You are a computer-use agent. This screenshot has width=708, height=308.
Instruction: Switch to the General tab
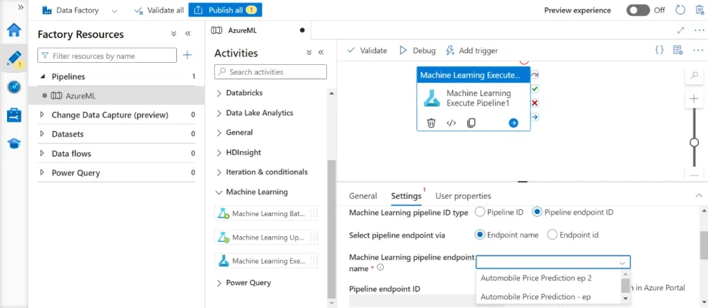363,196
